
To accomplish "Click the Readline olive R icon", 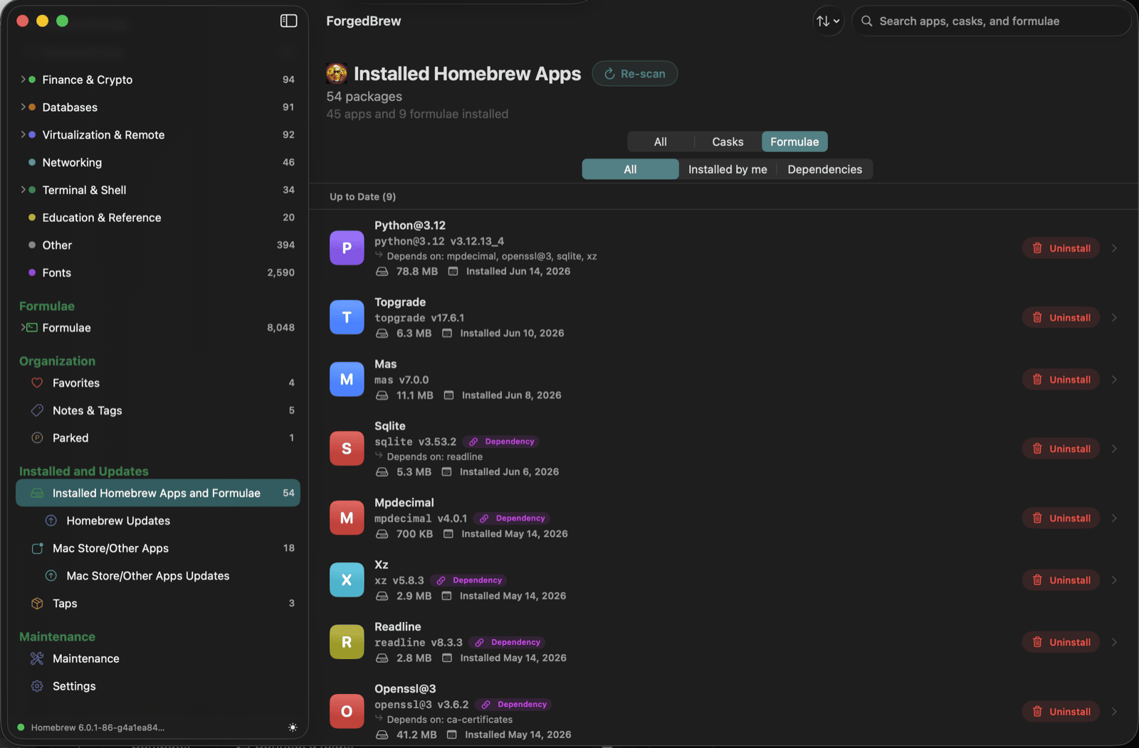I will [347, 642].
